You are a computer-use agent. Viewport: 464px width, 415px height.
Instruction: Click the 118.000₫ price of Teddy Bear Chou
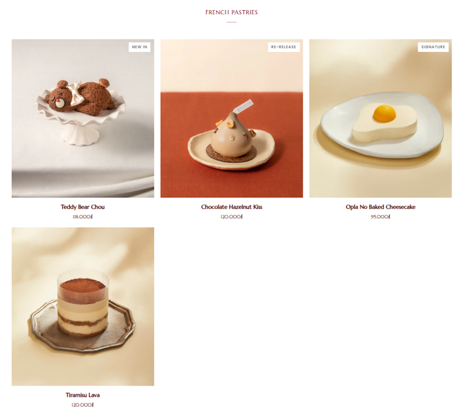click(83, 216)
